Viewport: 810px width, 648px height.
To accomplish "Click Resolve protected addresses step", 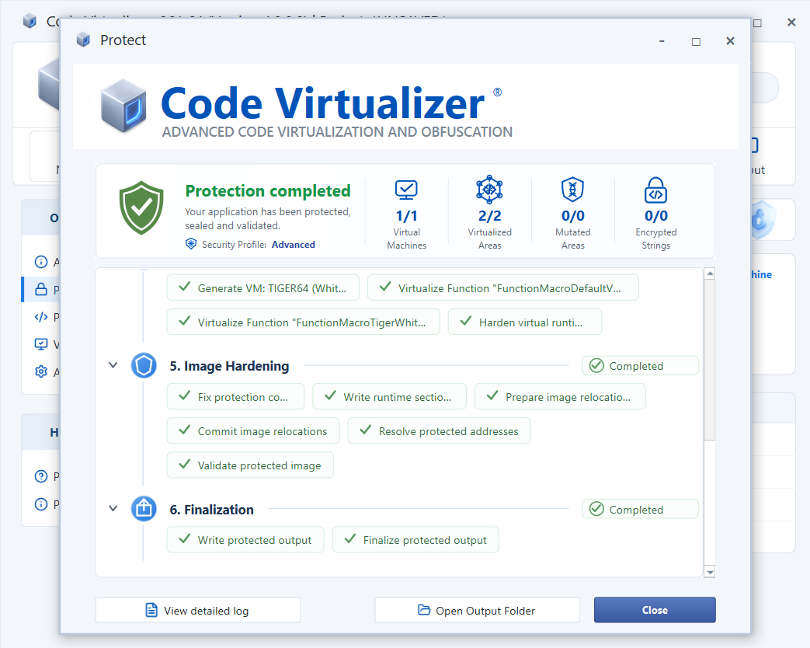I will pos(439,431).
